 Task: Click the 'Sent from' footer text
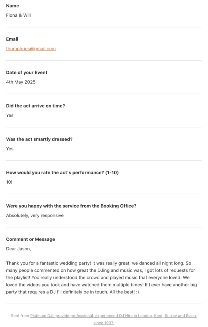click(20, 316)
